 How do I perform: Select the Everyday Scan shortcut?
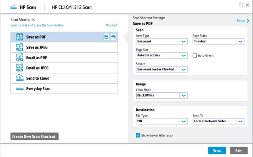pos(64,89)
